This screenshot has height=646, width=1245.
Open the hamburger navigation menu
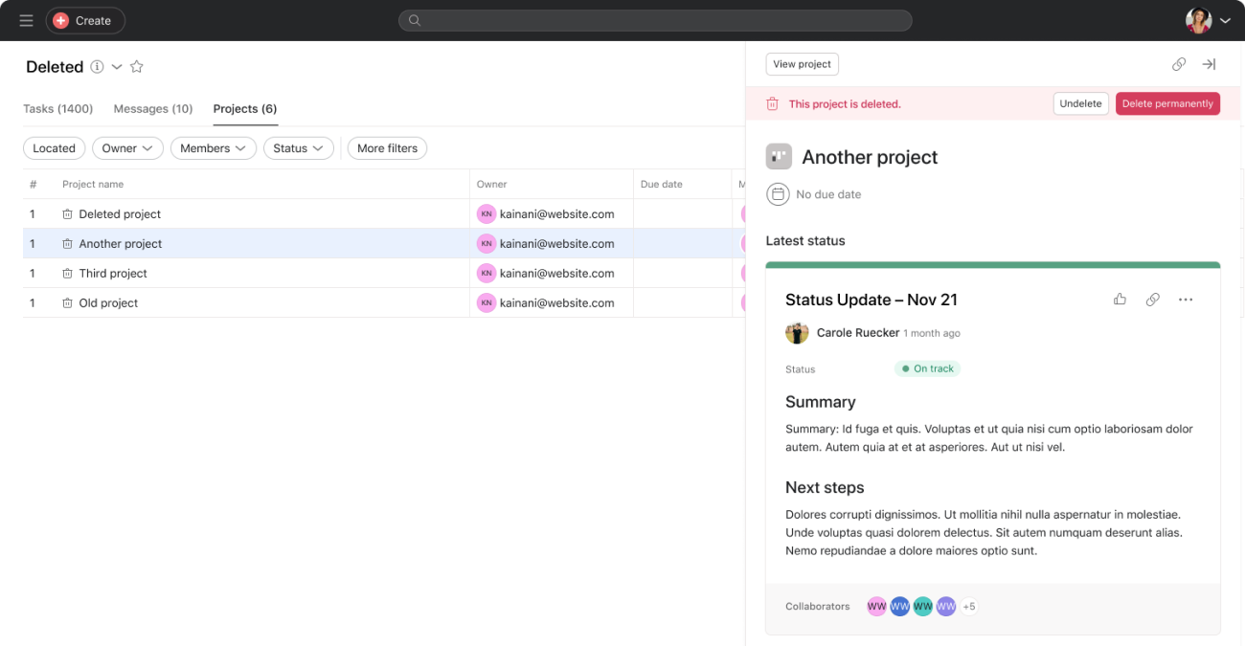point(26,20)
